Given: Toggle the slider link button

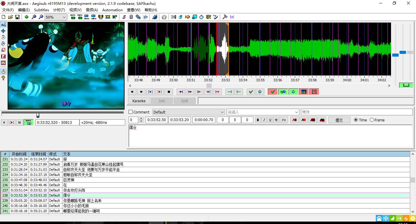Looking at the screenshot, I should tap(406, 85).
